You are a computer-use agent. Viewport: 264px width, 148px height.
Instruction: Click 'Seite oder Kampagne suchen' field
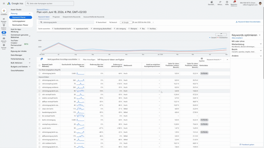(50, 3)
